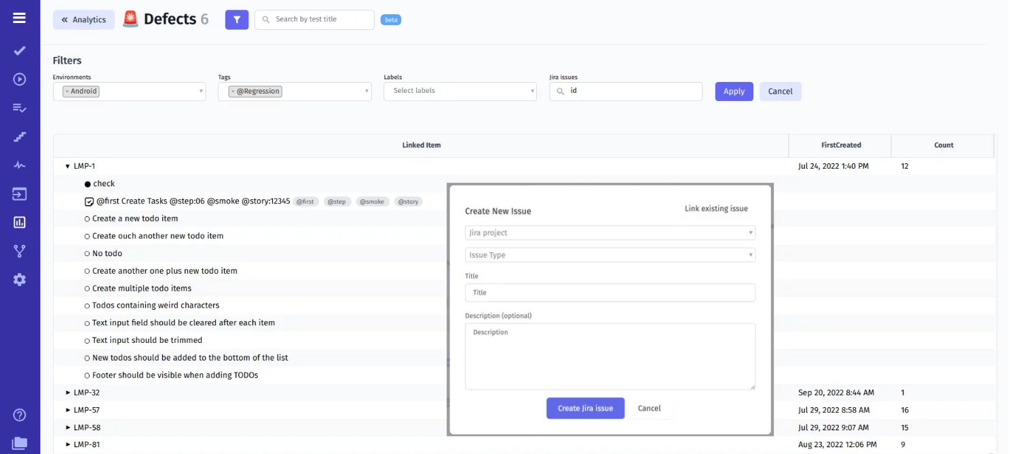
Task: Click the Create Jira issue button
Action: click(585, 409)
